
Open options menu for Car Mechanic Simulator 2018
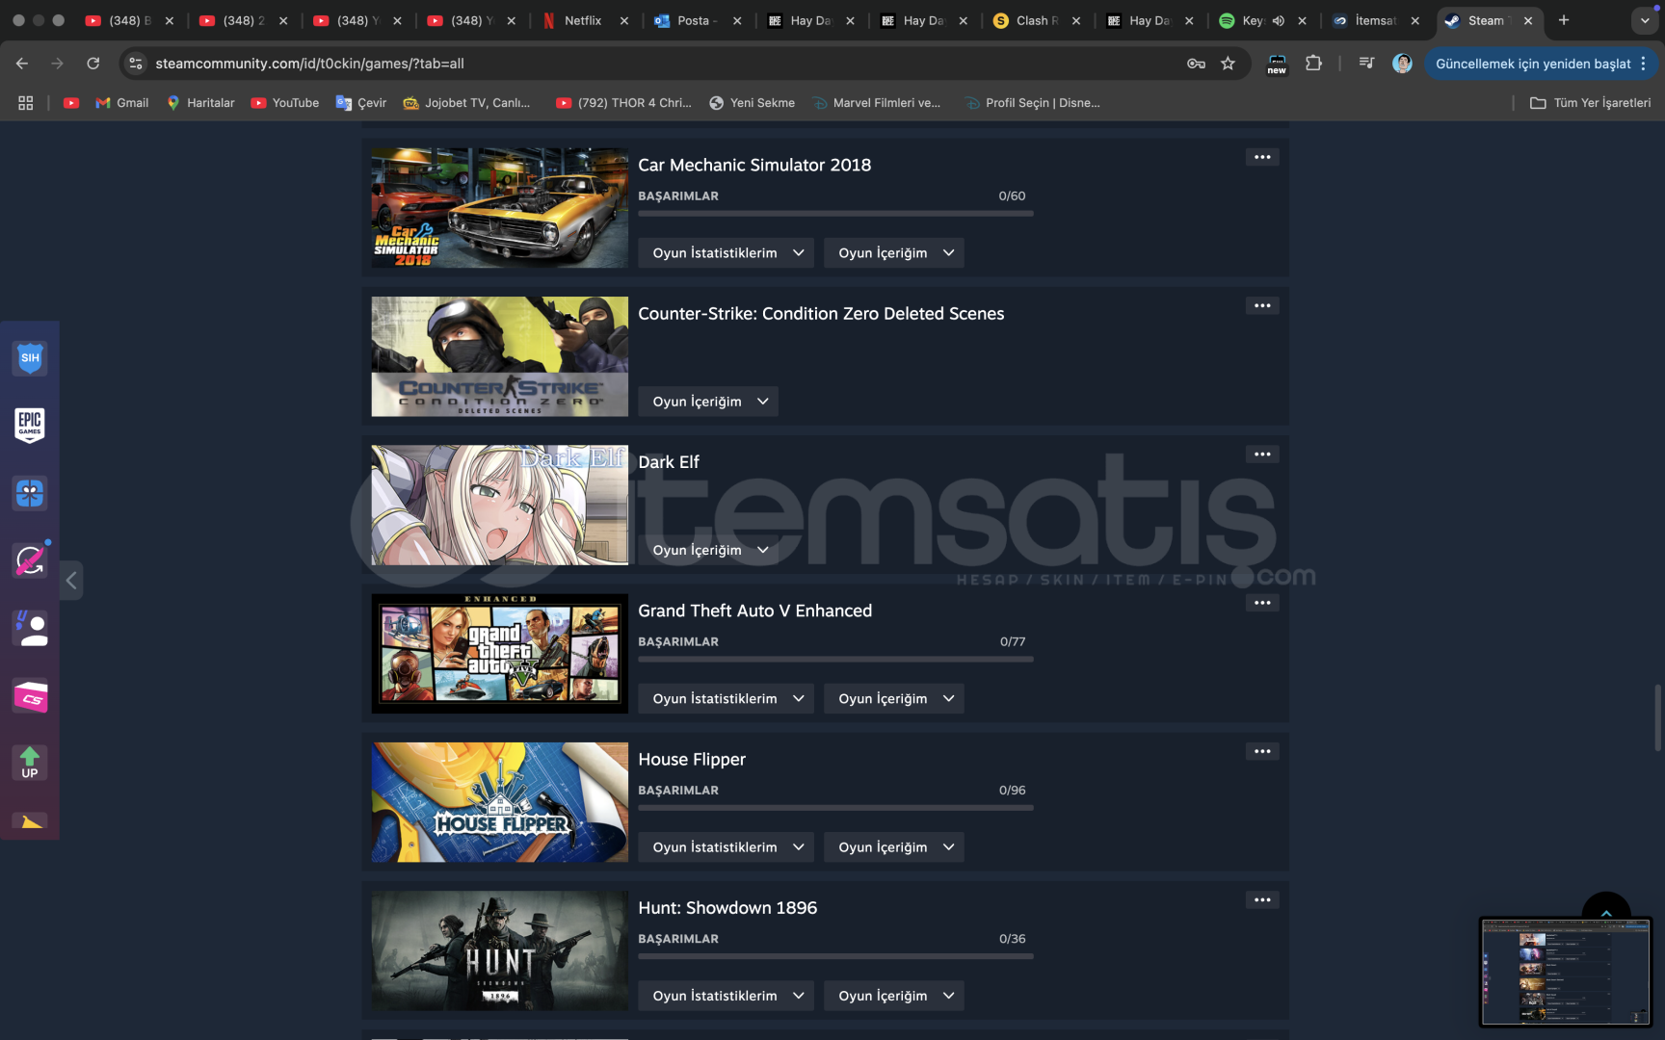[x=1262, y=157]
